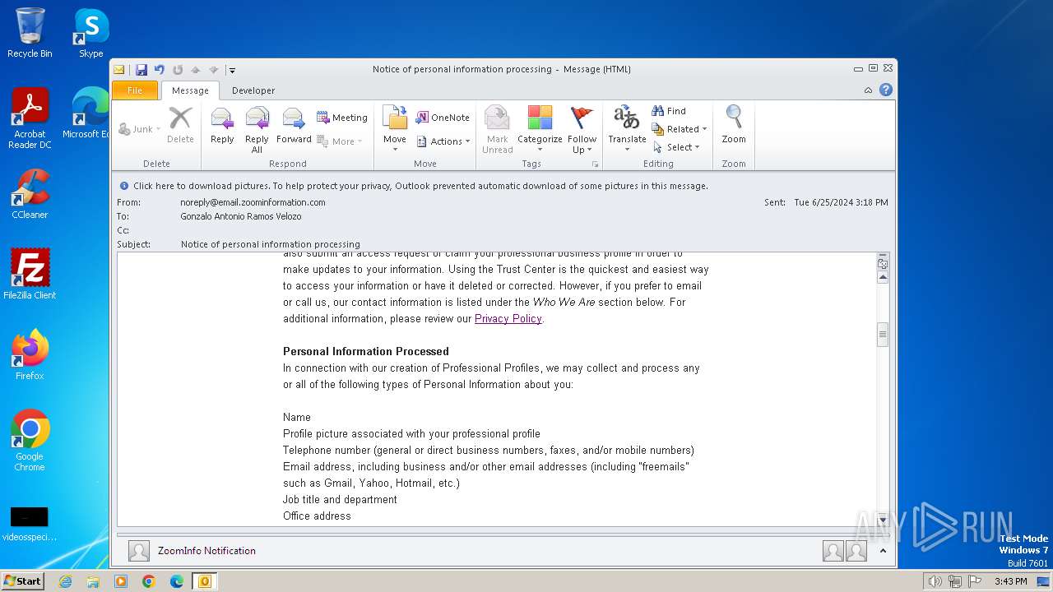
Task: Click the Sent date Tue 6/25/2024
Action: click(841, 202)
